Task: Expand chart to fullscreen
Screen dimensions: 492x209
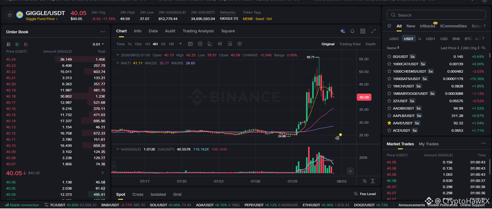Action: point(373,31)
